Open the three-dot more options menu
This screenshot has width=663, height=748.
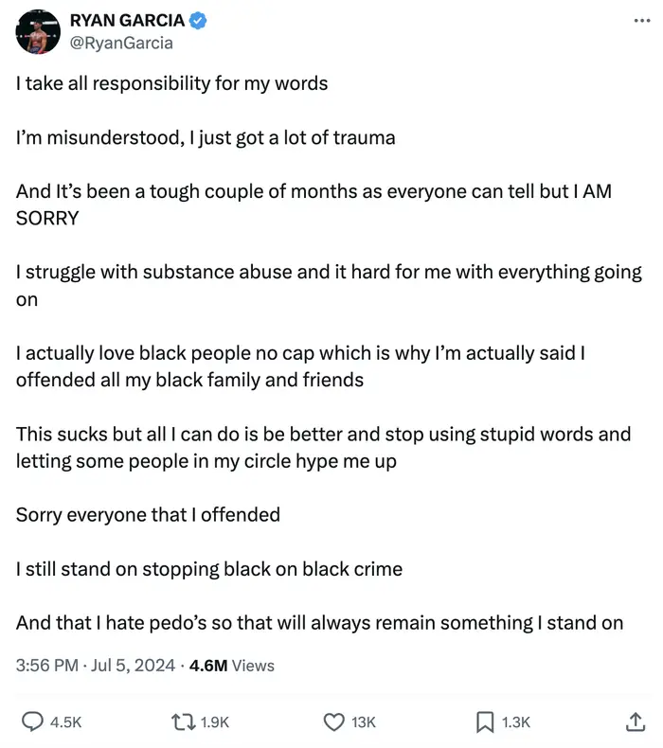click(x=641, y=21)
